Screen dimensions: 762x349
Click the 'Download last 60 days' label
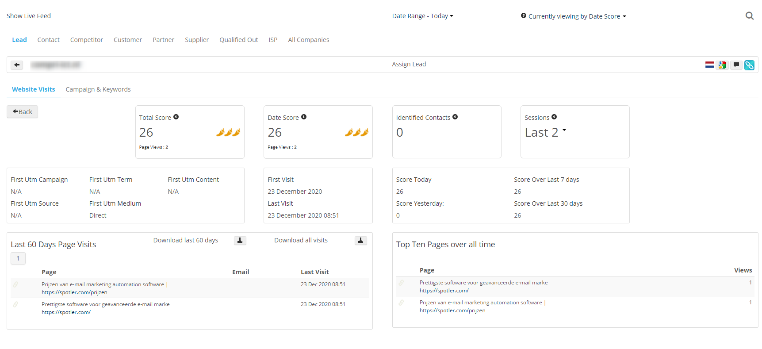[x=186, y=240]
